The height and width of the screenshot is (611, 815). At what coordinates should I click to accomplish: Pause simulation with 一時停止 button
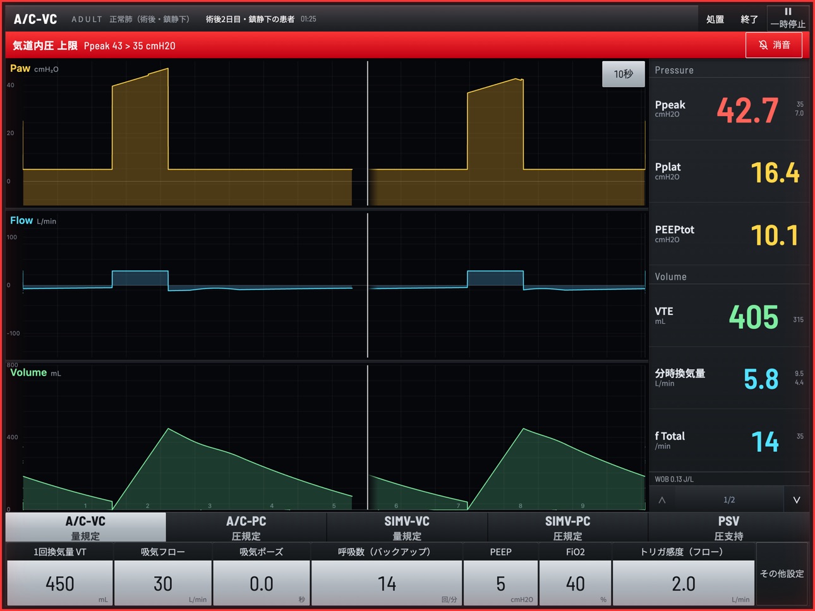click(x=788, y=18)
